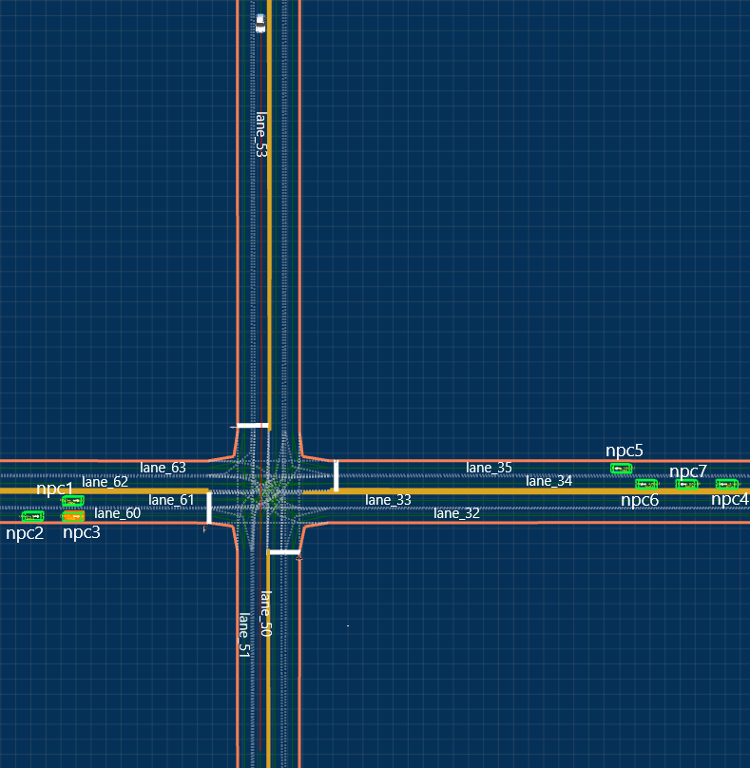The height and width of the screenshot is (768, 750).
Task: Select the npc1 vehicle marker
Action: tap(73, 501)
